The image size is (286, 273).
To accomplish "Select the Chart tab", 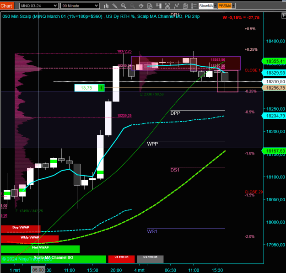I will click(6, 6).
